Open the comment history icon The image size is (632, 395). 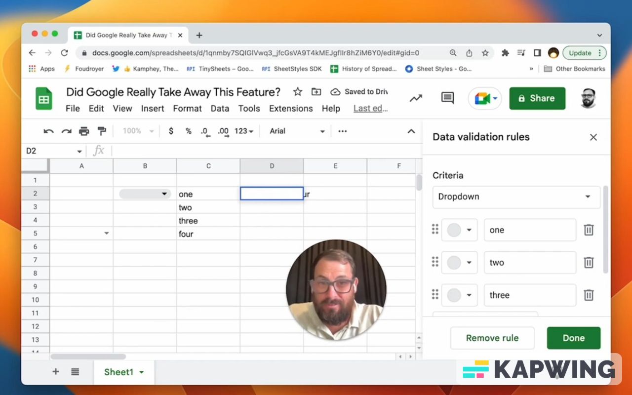click(x=447, y=98)
